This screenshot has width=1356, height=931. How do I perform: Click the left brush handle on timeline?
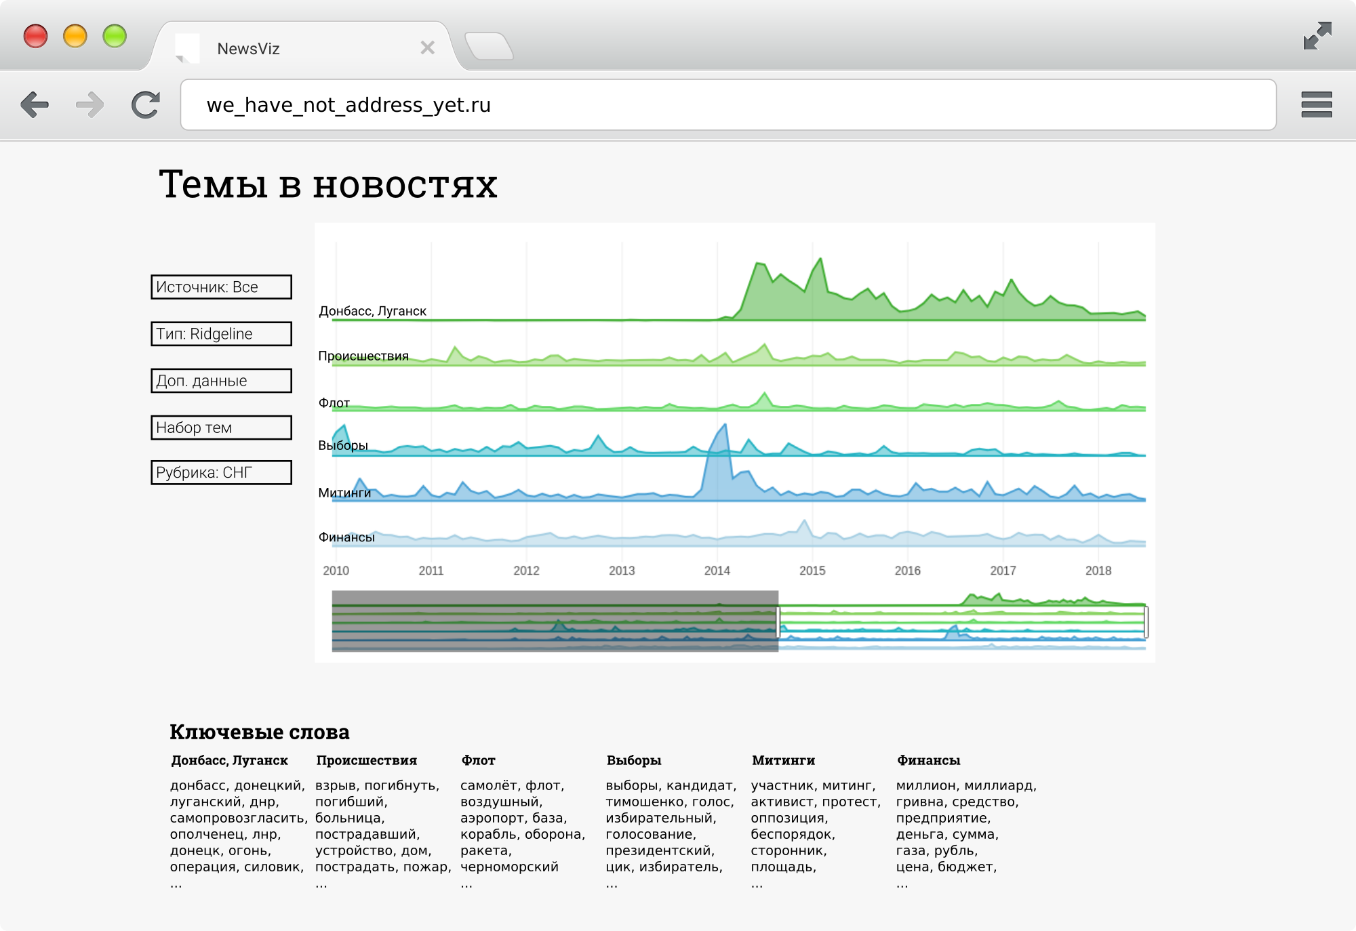tap(778, 622)
